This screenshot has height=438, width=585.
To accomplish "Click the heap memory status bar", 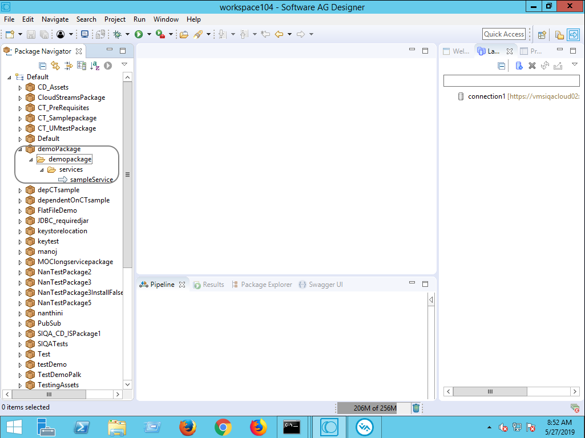I will coord(373,408).
